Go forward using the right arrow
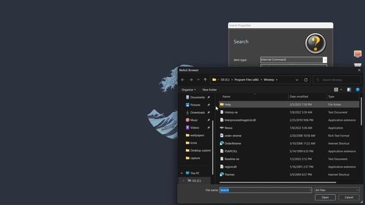 point(191,80)
